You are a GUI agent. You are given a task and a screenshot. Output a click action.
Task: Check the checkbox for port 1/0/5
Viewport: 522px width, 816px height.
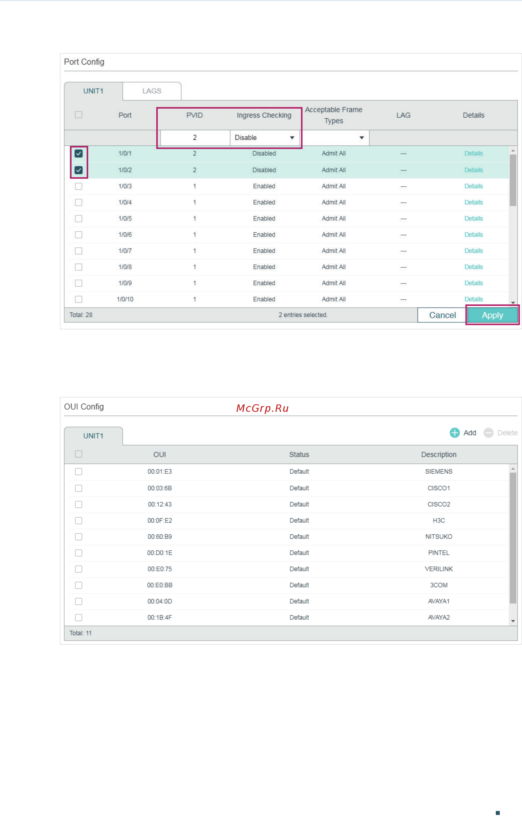tap(79, 219)
